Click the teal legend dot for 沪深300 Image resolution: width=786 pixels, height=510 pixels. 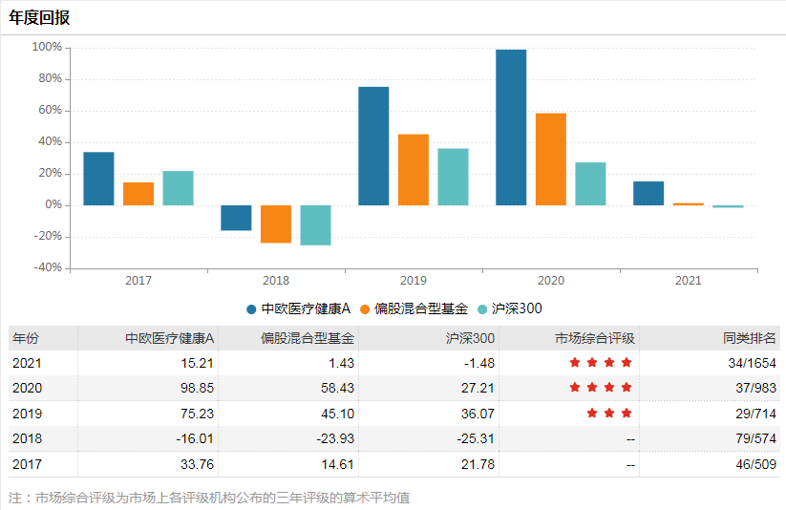482,308
